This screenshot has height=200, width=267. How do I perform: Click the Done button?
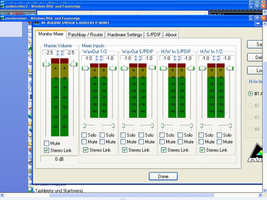[x=163, y=176]
